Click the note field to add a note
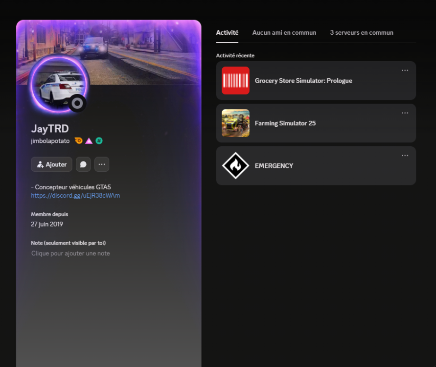The width and height of the screenshot is (436, 367). click(x=70, y=253)
